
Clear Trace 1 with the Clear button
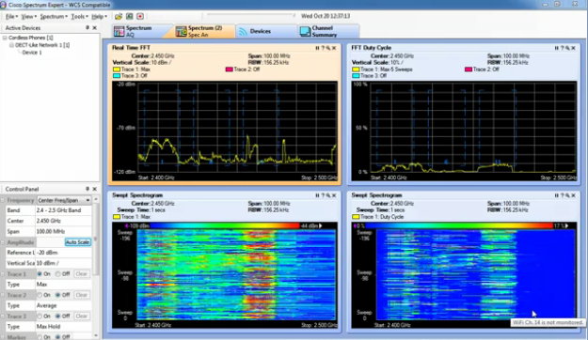click(x=81, y=274)
